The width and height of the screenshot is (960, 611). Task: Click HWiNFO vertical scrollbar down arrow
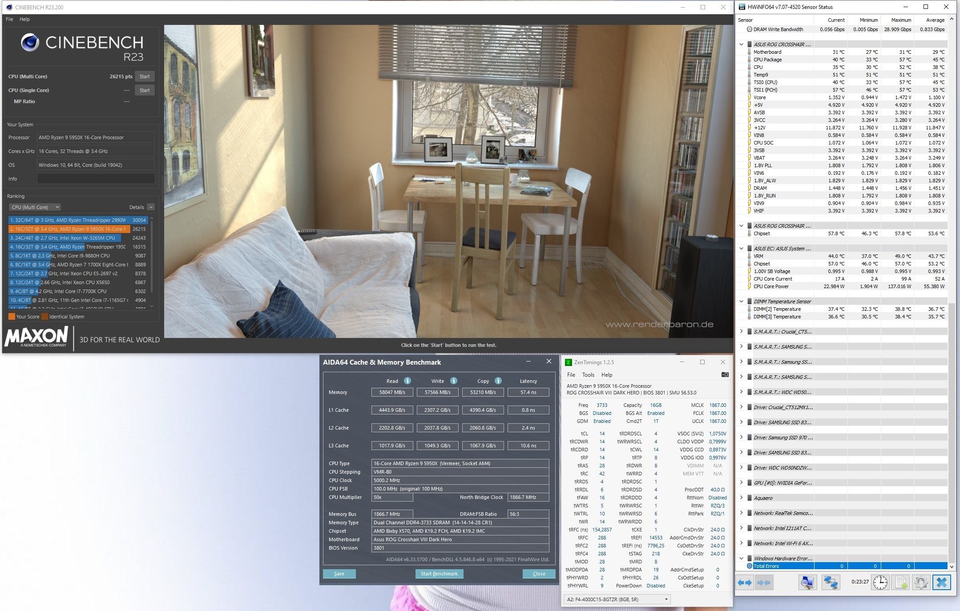click(x=952, y=566)
